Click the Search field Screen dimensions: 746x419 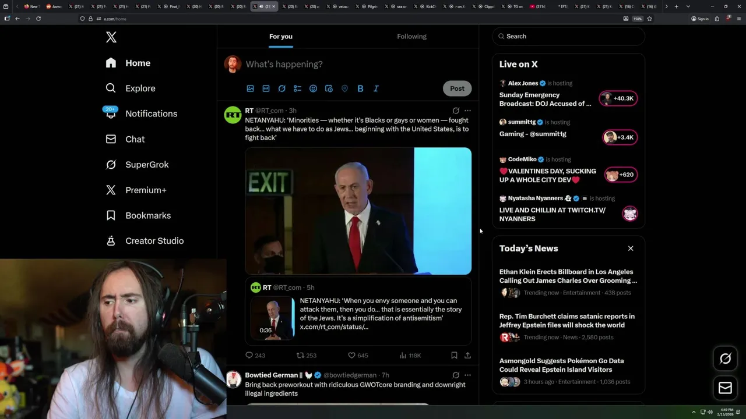[x=568, y=36]
